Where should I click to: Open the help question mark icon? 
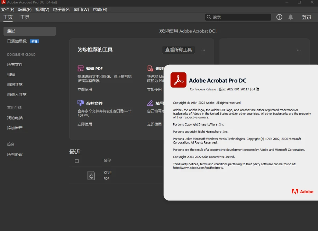[279, 17]
